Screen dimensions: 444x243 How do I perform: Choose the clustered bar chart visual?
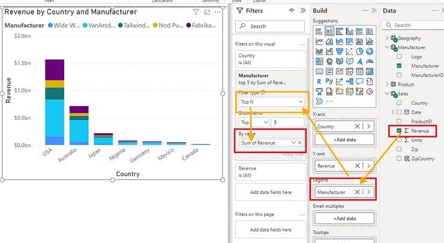point(339,31)
